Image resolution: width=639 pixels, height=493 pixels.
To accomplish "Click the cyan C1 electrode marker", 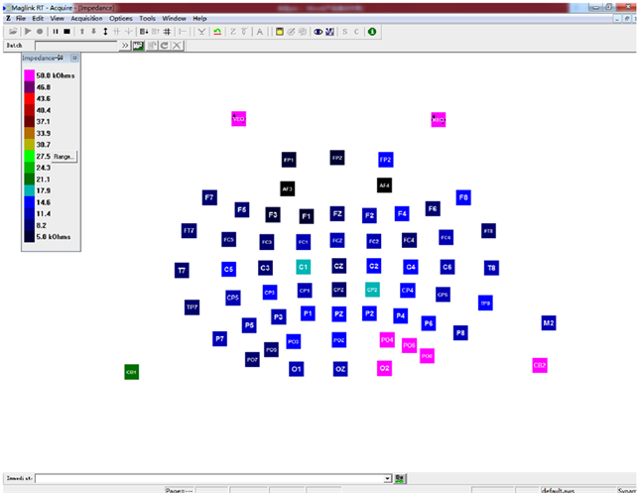I will click(304, 266).
